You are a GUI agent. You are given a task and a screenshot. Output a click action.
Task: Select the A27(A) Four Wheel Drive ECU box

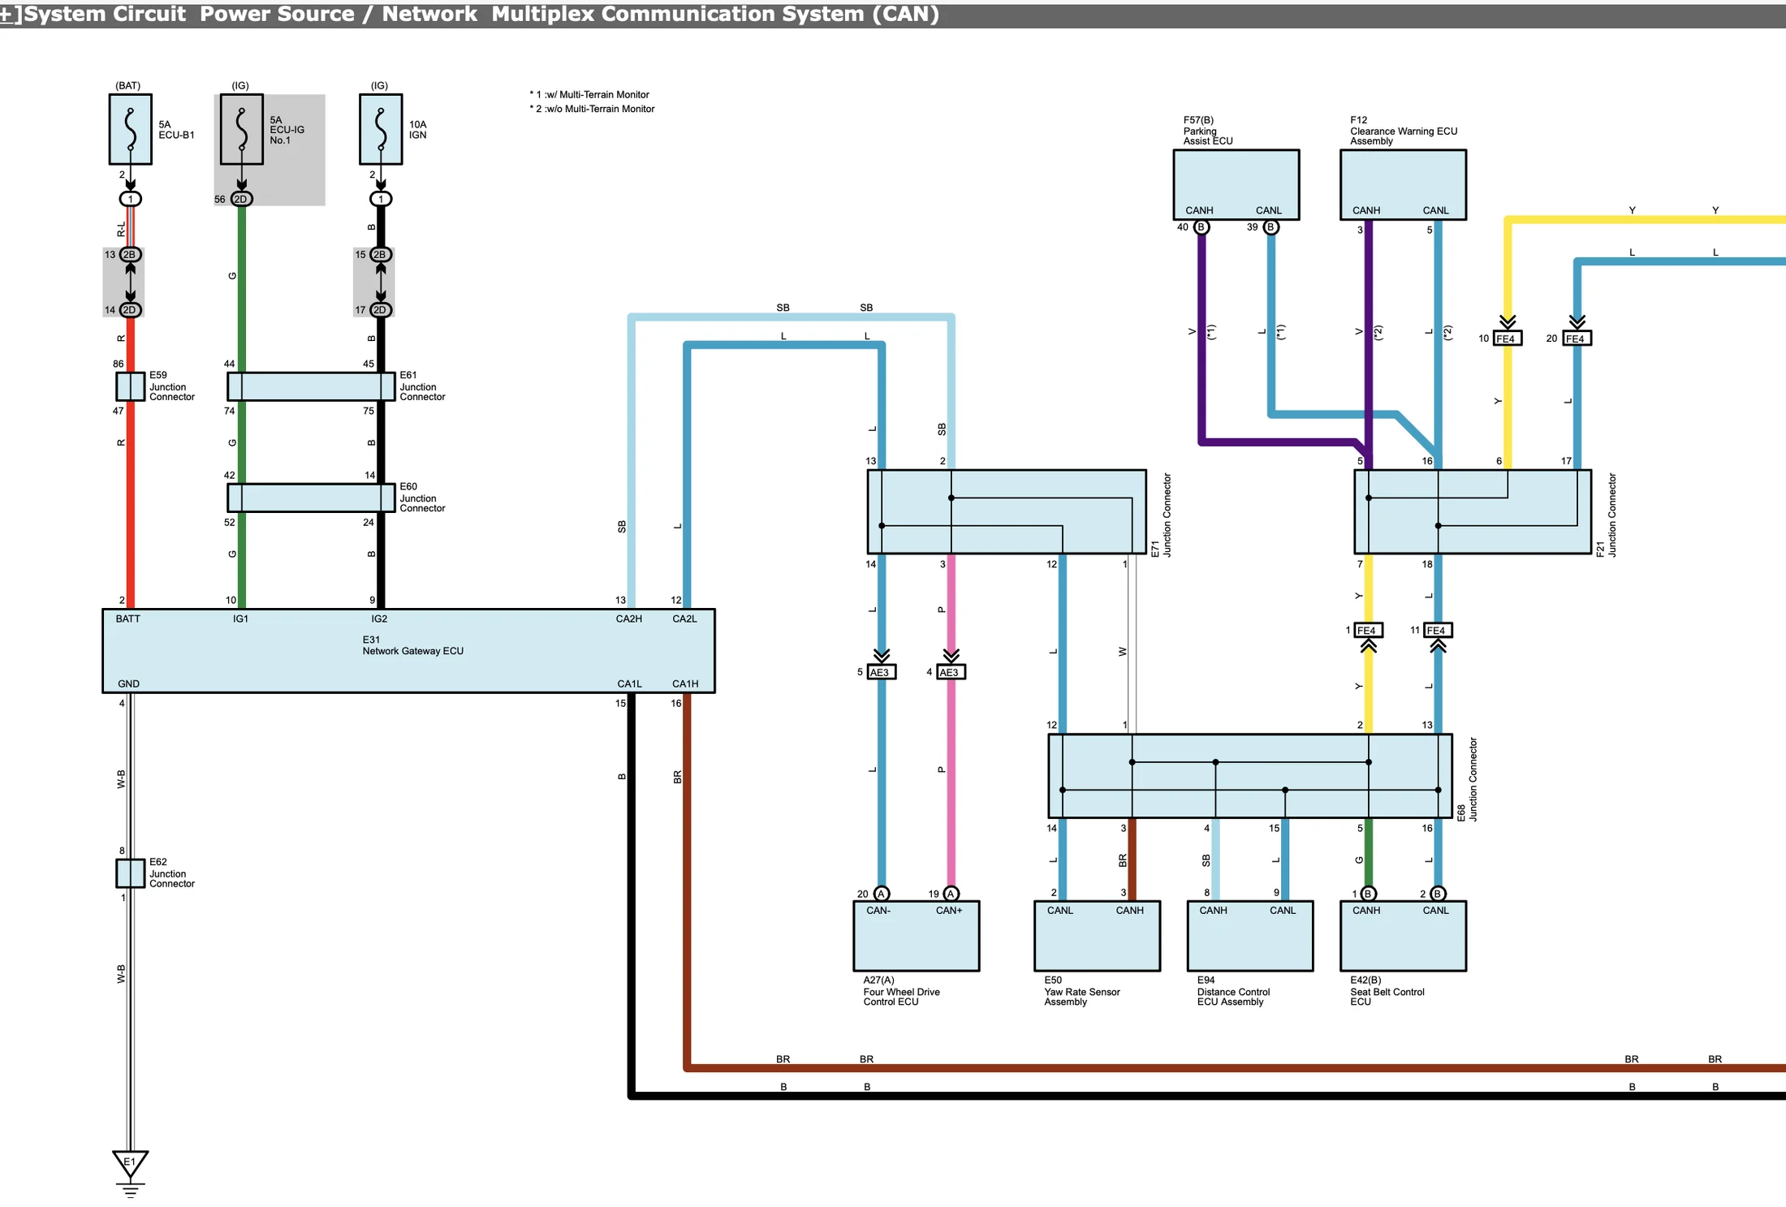pos(917,936)
